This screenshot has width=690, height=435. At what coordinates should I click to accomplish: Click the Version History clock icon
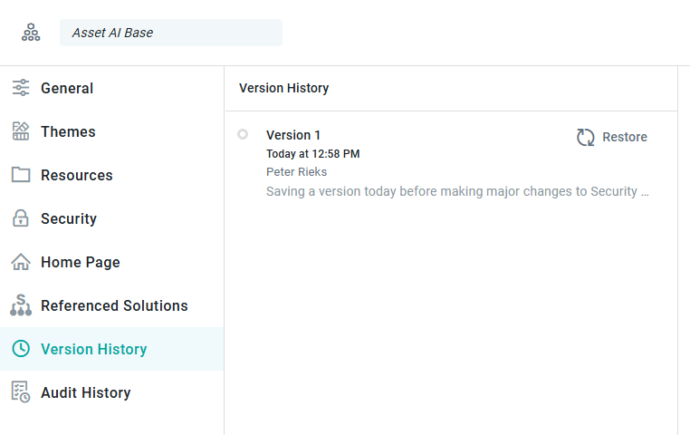click(21, 349)
